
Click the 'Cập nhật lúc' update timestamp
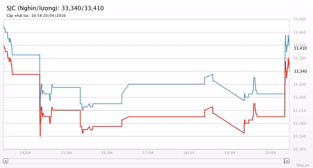coord(36,16)
